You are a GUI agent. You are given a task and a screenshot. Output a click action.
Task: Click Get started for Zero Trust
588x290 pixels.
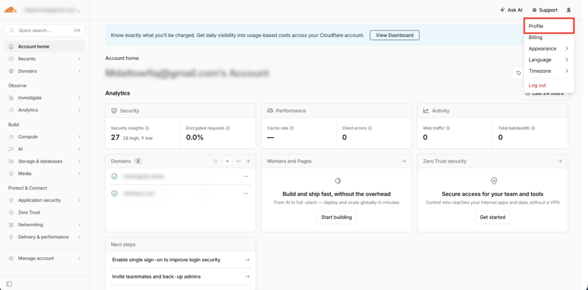[492, 217]
